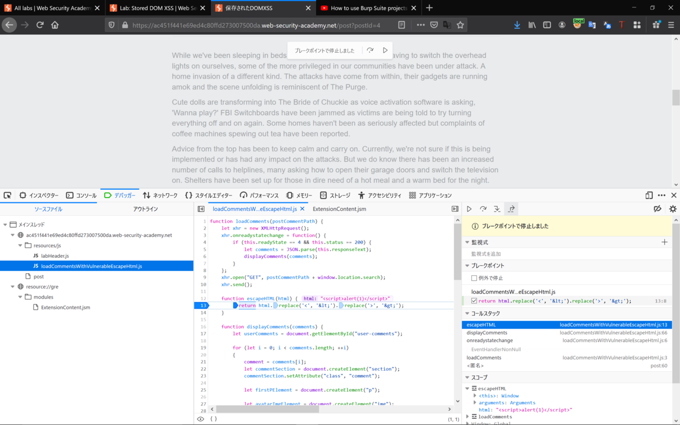Image resolution: width=680 pixels, height=425 pixels.
Task: Open debugger settings gear icon
Action: pyautogui.click(x=673, y=209)
